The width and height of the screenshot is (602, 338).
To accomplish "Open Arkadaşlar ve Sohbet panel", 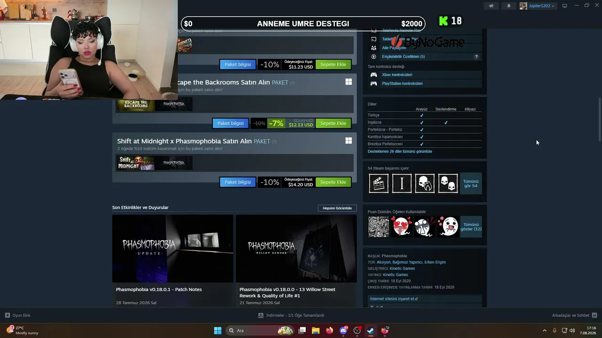I will pos(574,315).
